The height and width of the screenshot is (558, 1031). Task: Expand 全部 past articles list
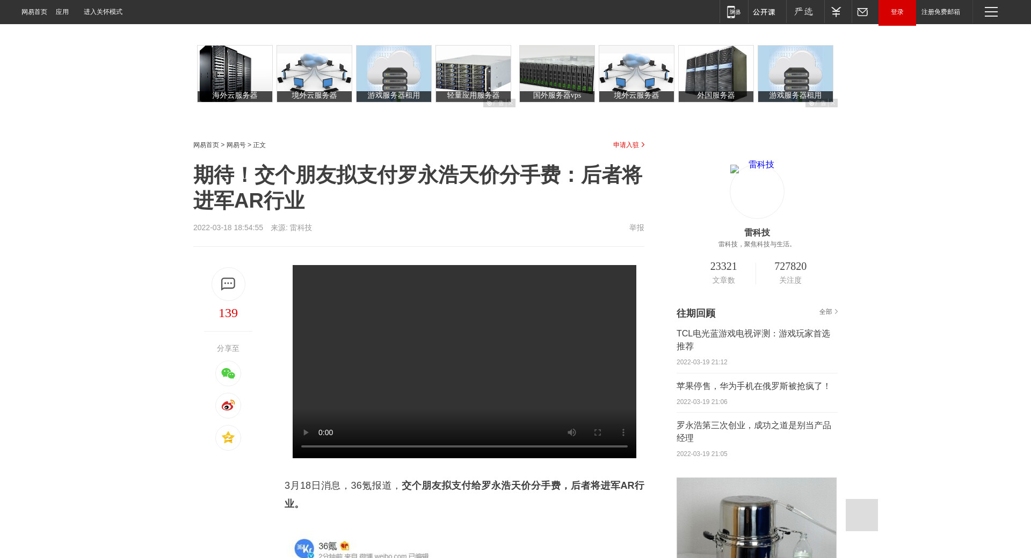pos(828,312)
